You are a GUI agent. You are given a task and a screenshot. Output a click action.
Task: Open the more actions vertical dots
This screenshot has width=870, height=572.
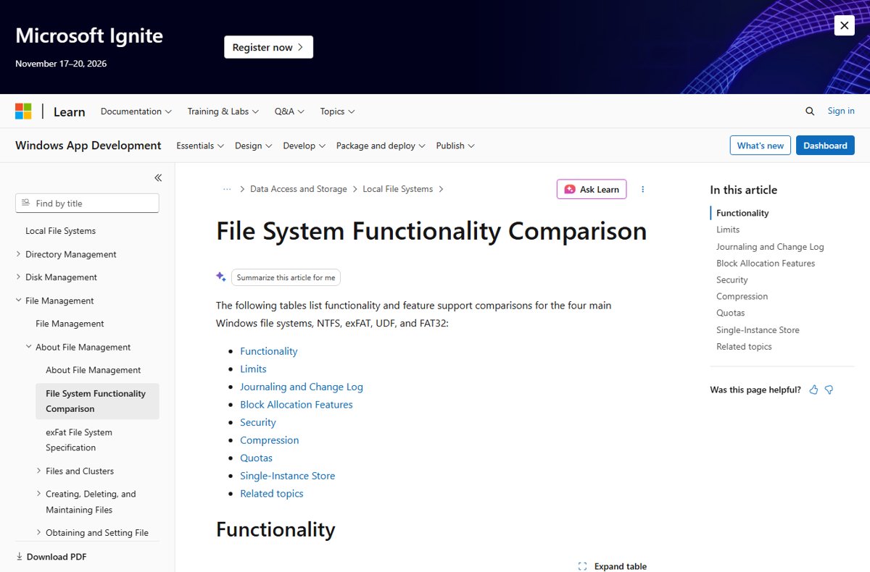click(642, 189)
